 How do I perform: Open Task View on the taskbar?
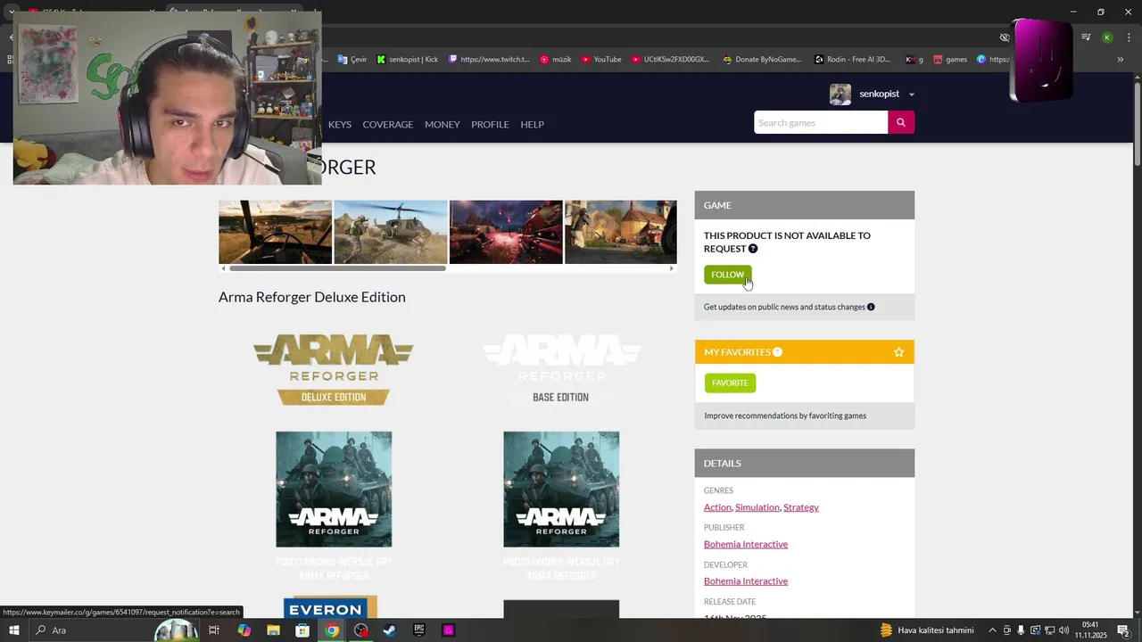[214, 630]
